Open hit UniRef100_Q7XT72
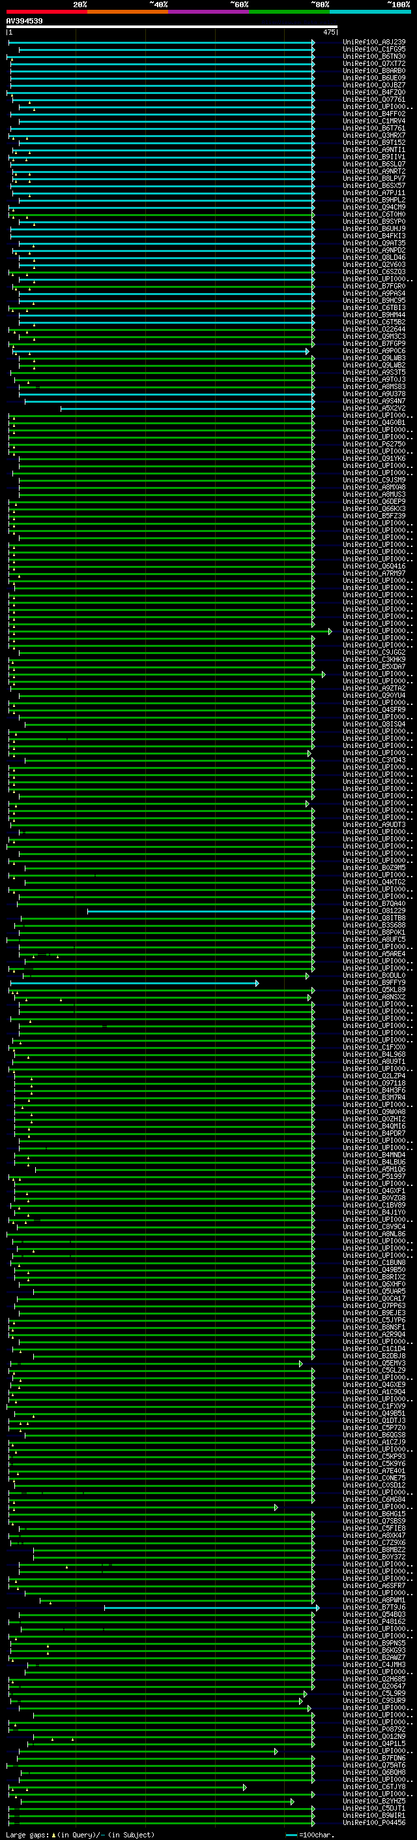Viewport: 417px width, 1840px height. (x=374, y=63)
